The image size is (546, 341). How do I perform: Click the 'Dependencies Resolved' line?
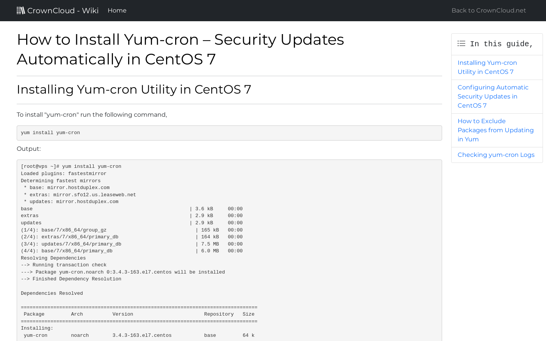tap(52, 293)
